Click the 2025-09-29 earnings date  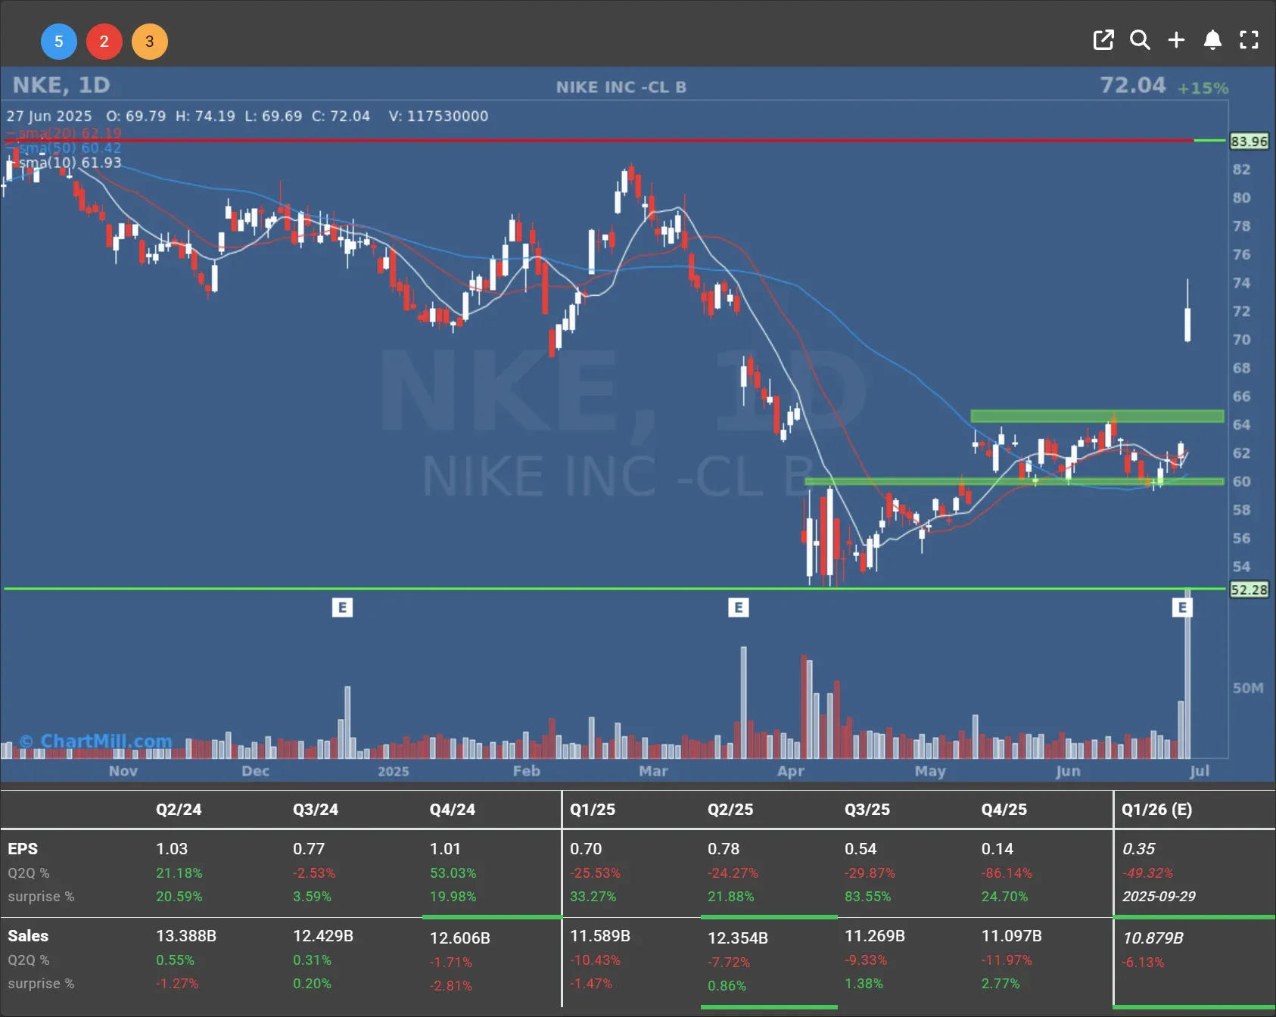(x=1159, y=897)
